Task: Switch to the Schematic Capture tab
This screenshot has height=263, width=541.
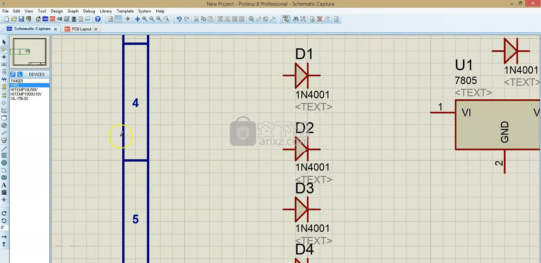Action: [32, 29]
